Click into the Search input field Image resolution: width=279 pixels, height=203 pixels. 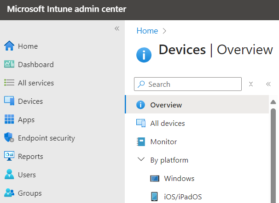coord(191,84)
